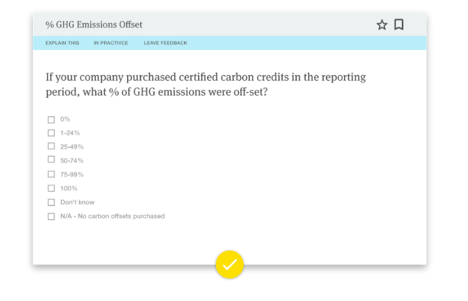Open the Explain This tab

coord(62,43)
